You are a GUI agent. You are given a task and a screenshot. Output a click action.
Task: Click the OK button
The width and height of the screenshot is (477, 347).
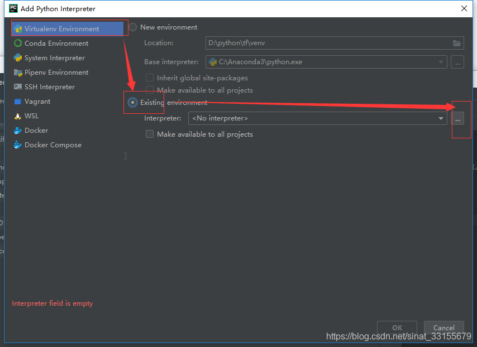pyautogui.click(x=397, y=327)
